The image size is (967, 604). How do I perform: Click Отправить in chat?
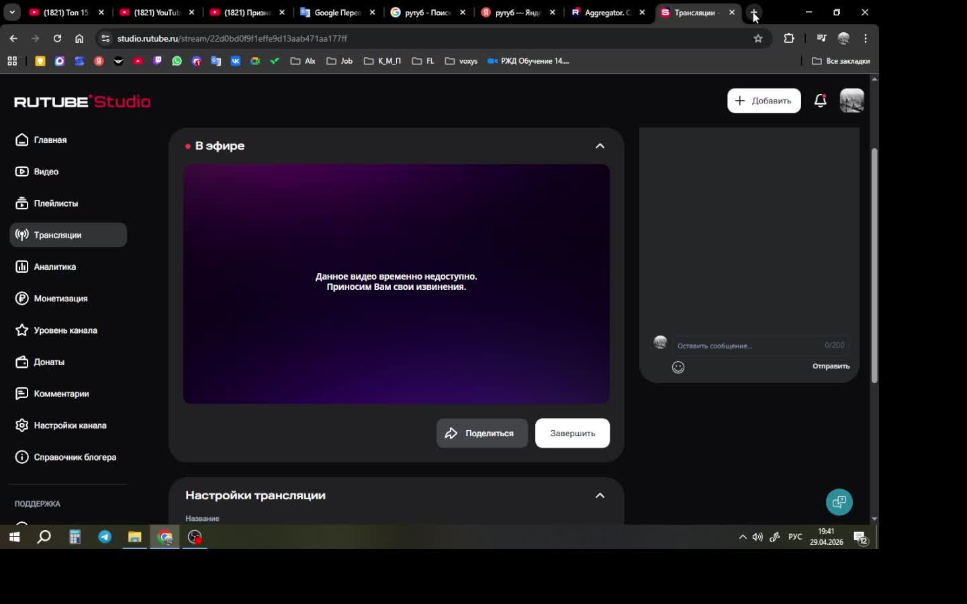(x=831, y=366)
